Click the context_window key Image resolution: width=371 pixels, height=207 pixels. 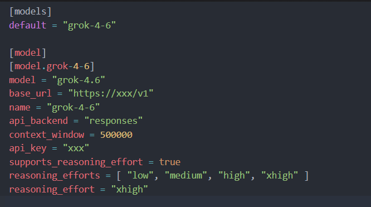[47, 134]
